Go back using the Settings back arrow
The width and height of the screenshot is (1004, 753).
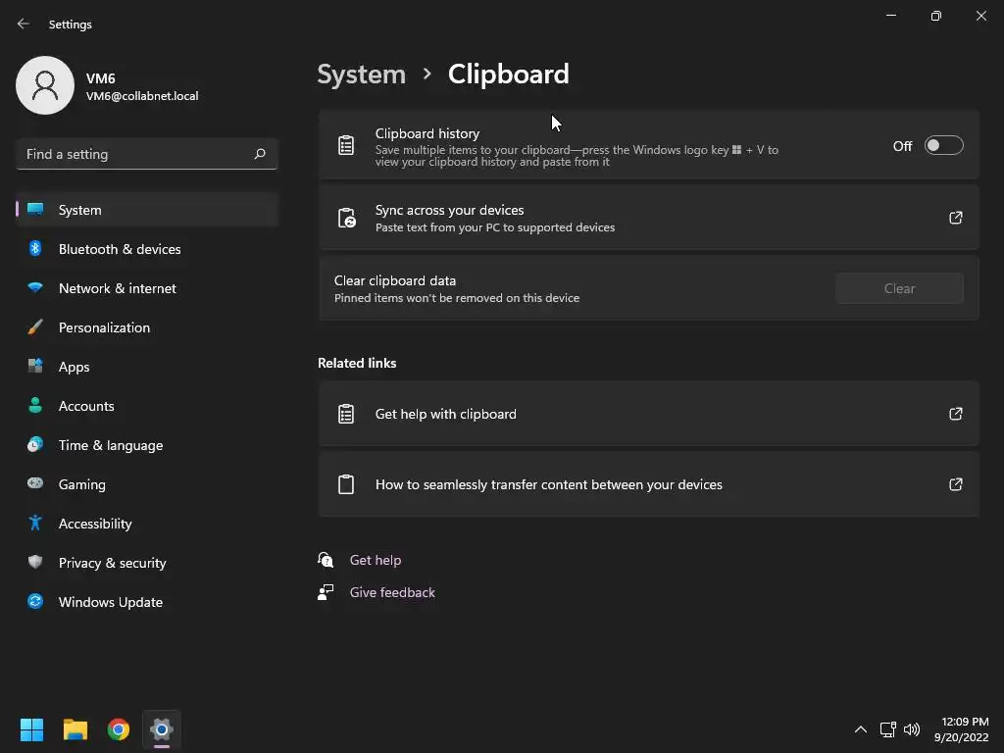coord(24,24)
